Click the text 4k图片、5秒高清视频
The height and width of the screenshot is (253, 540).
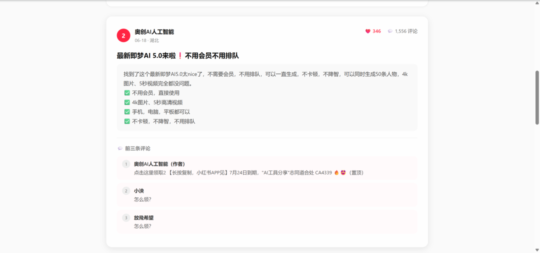pos(157,102)
